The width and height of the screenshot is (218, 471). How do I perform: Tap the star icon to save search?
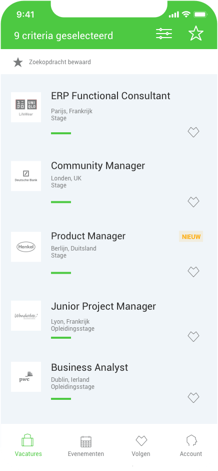196,34
